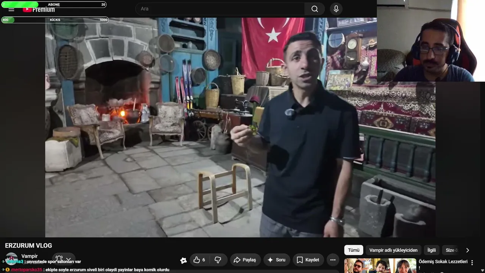Open the three-dot more actions menu

[333, 260]
